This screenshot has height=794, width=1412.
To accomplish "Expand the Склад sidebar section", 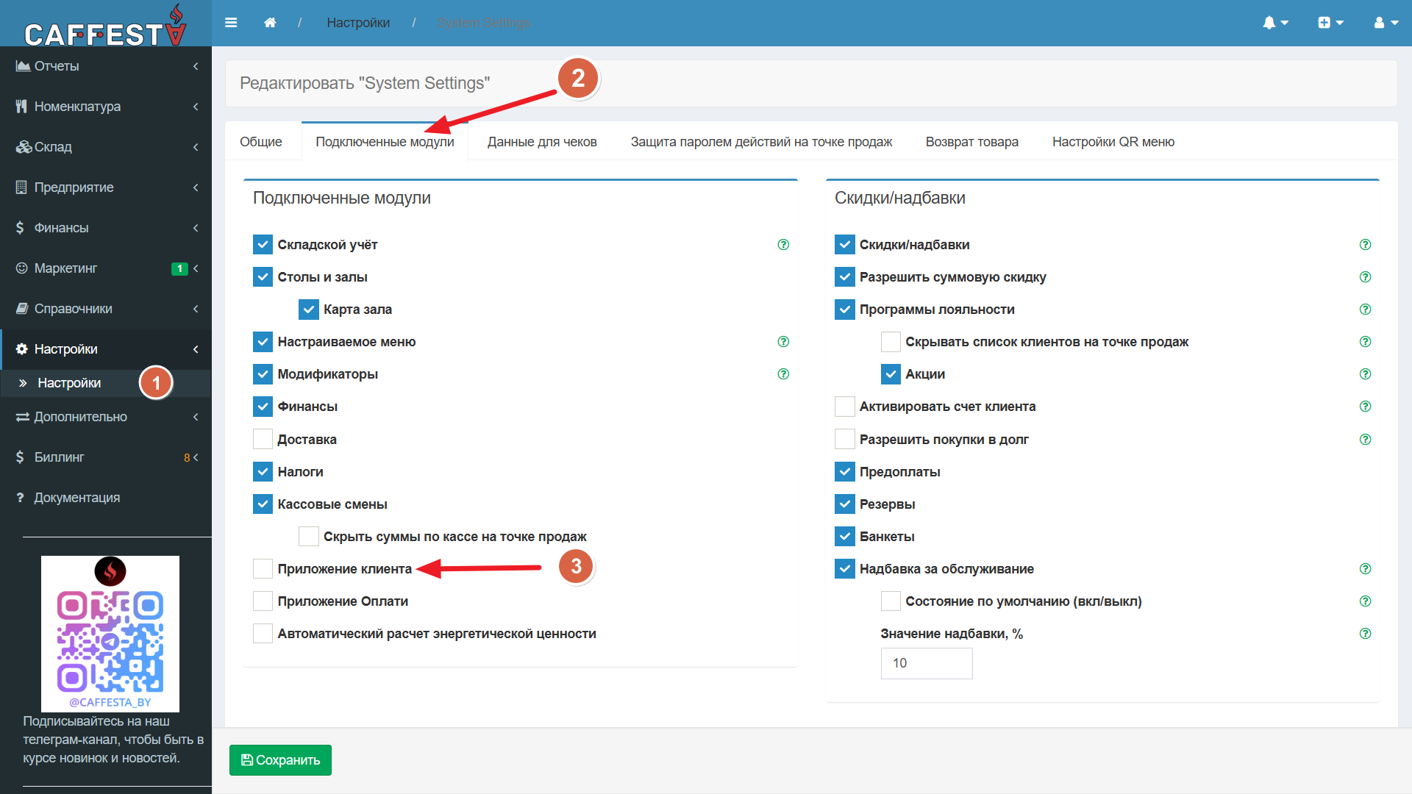I will click(106, 147).
